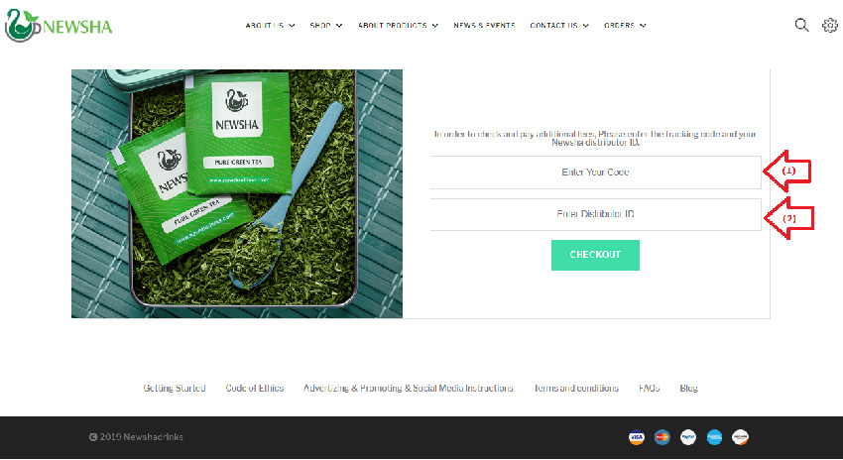Click the Discover payment icon
The width and height of the screenshot is (843, 460).
point(740,437)
